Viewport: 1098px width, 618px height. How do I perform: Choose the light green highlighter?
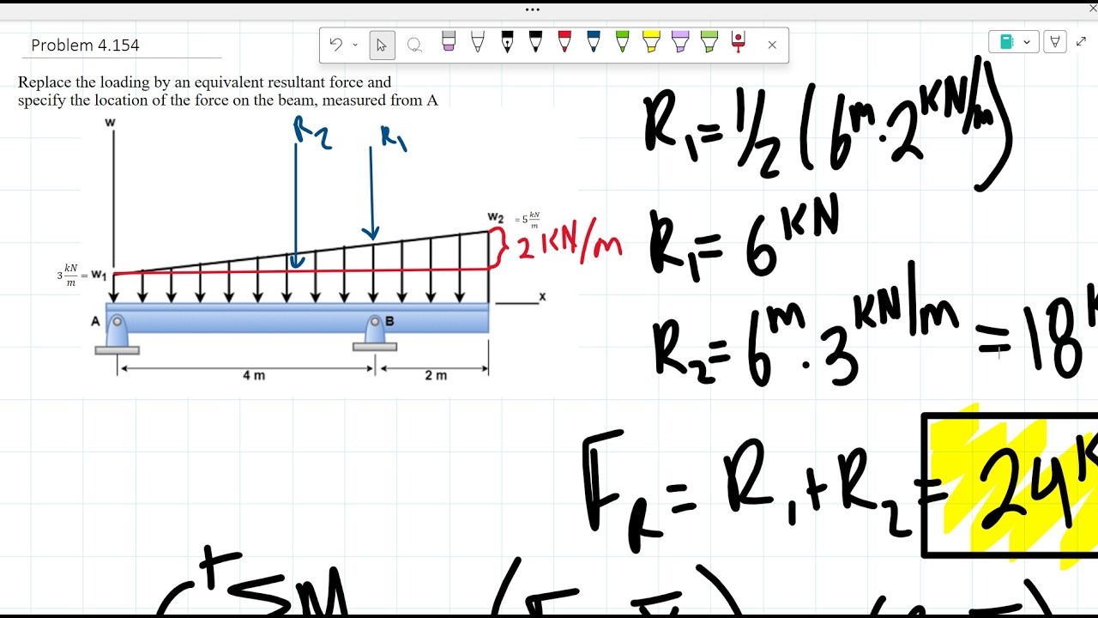tap(709, 42)
